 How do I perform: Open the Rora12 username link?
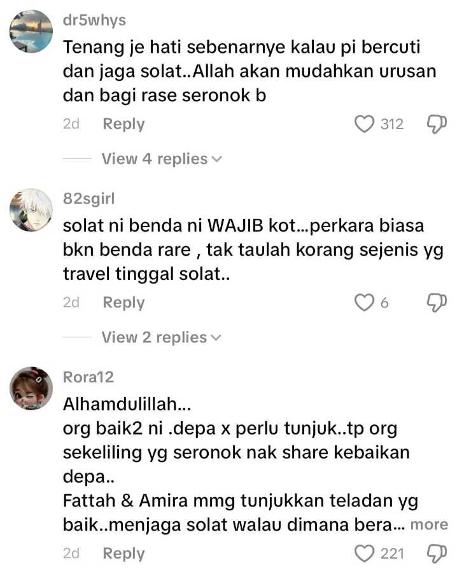[x=88, y=377]
